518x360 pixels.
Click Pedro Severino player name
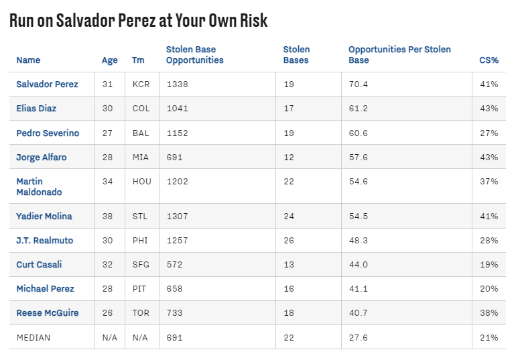click(x=48, y=133)
